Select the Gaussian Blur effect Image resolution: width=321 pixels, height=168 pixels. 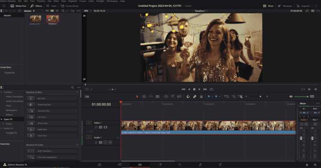(52, 111)
